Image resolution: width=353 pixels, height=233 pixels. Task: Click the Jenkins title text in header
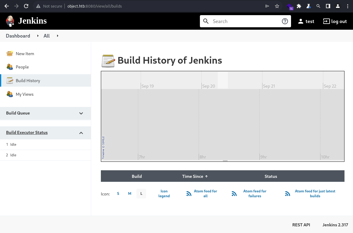click(x=33, y=21)
